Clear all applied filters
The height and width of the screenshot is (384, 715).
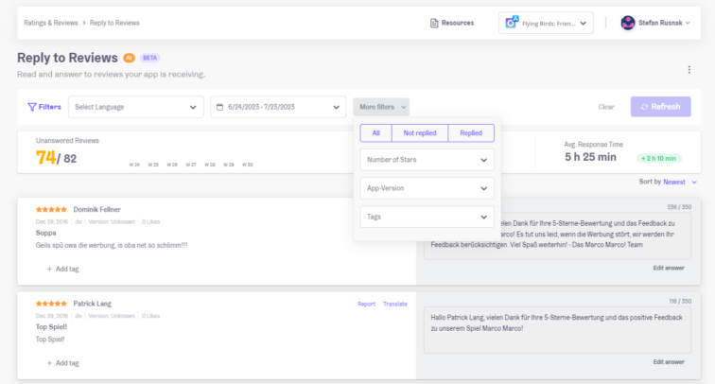pos(606,107)
